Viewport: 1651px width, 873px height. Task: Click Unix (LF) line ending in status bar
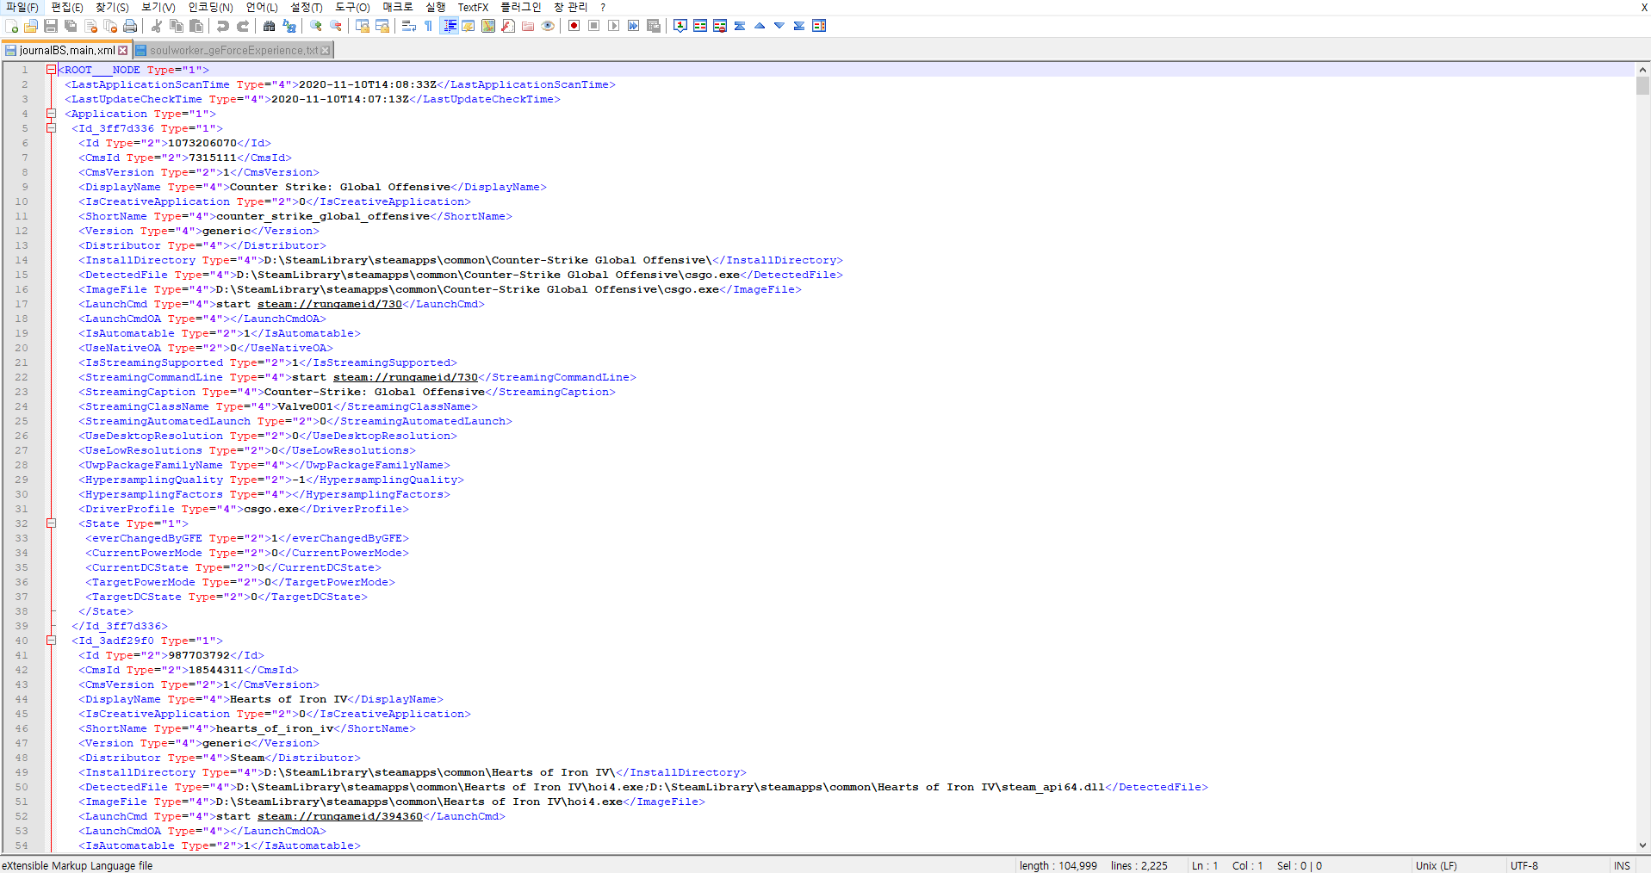pos(1437,866)
